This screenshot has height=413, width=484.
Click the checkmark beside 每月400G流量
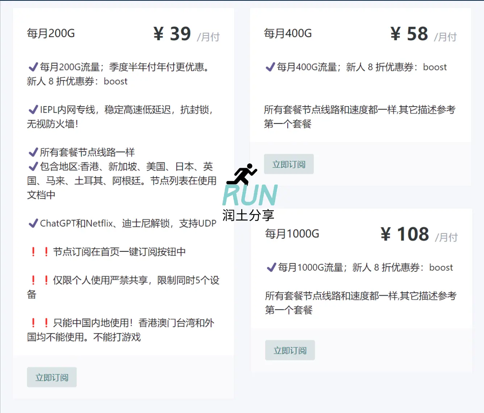click(270, 66)
